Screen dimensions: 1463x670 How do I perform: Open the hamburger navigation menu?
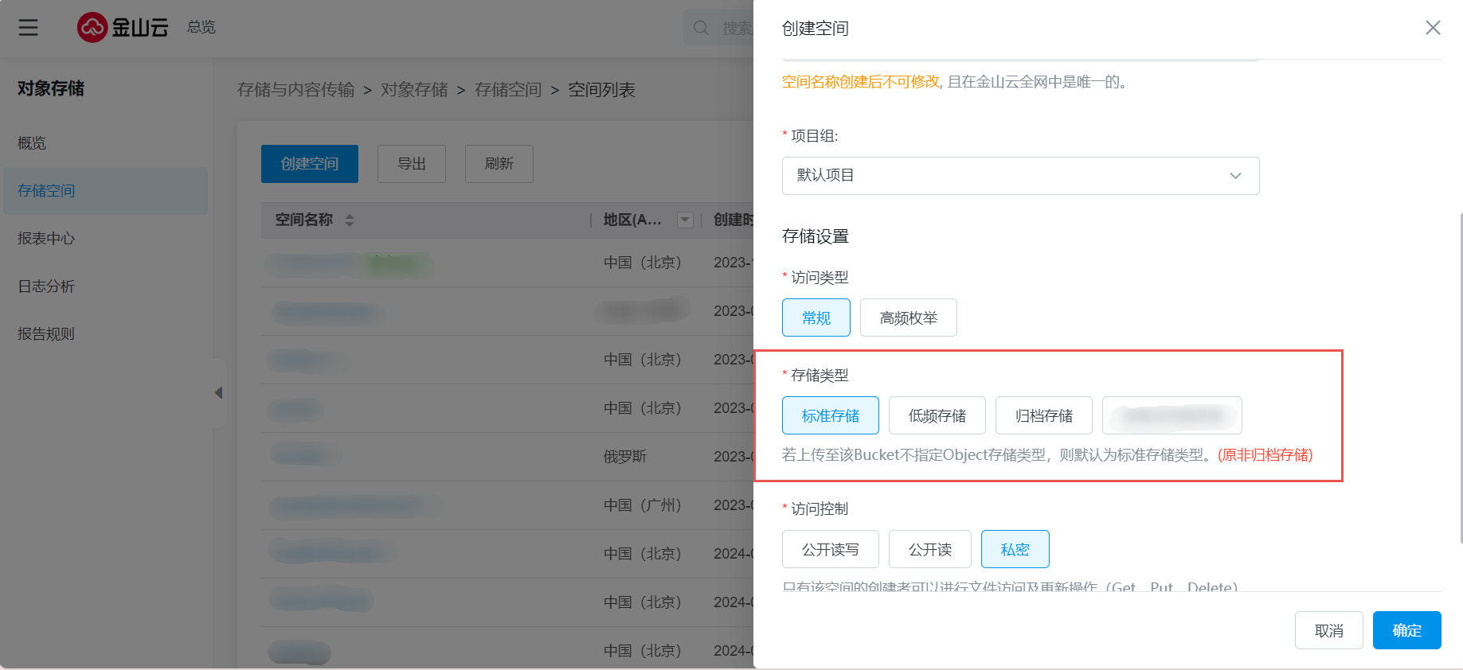(29, 28)
